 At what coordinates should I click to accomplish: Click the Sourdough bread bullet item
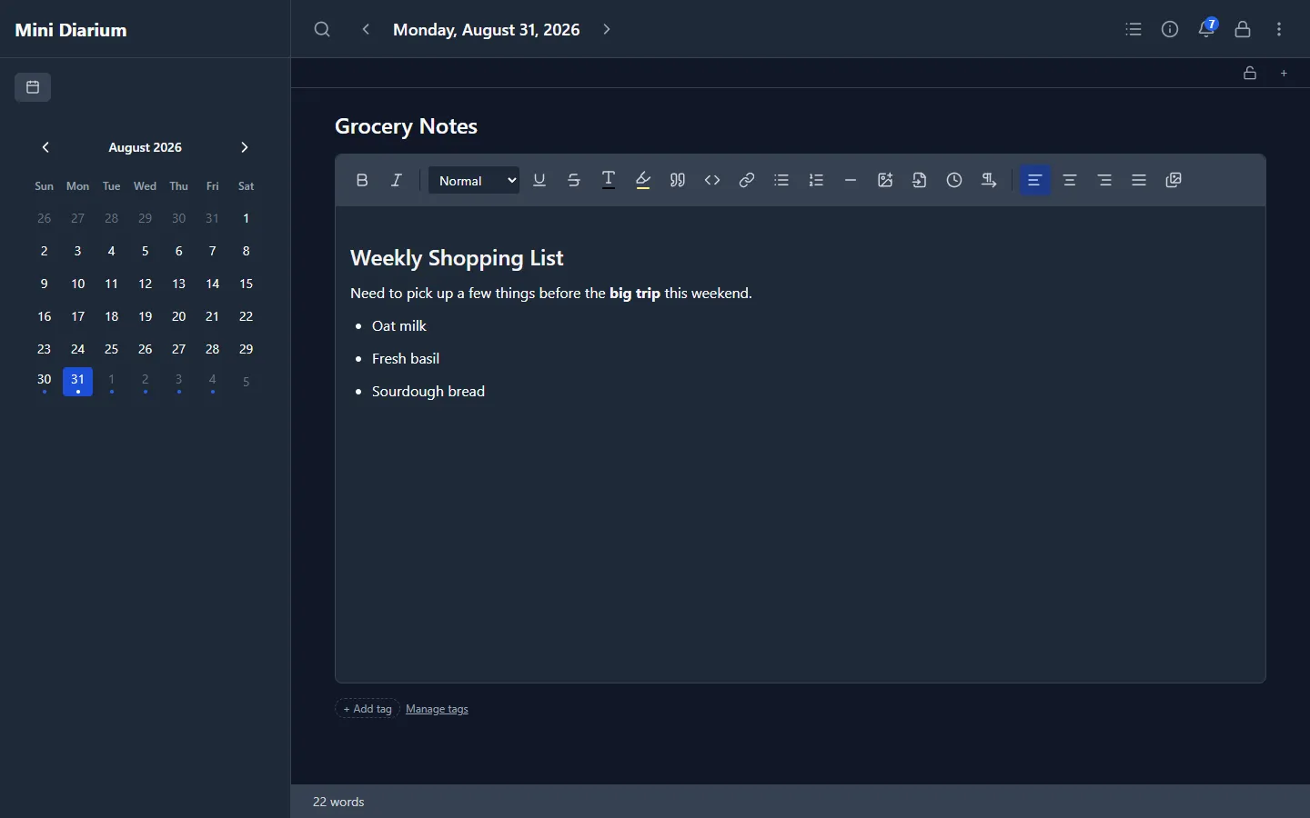click(x=428, y=391)
